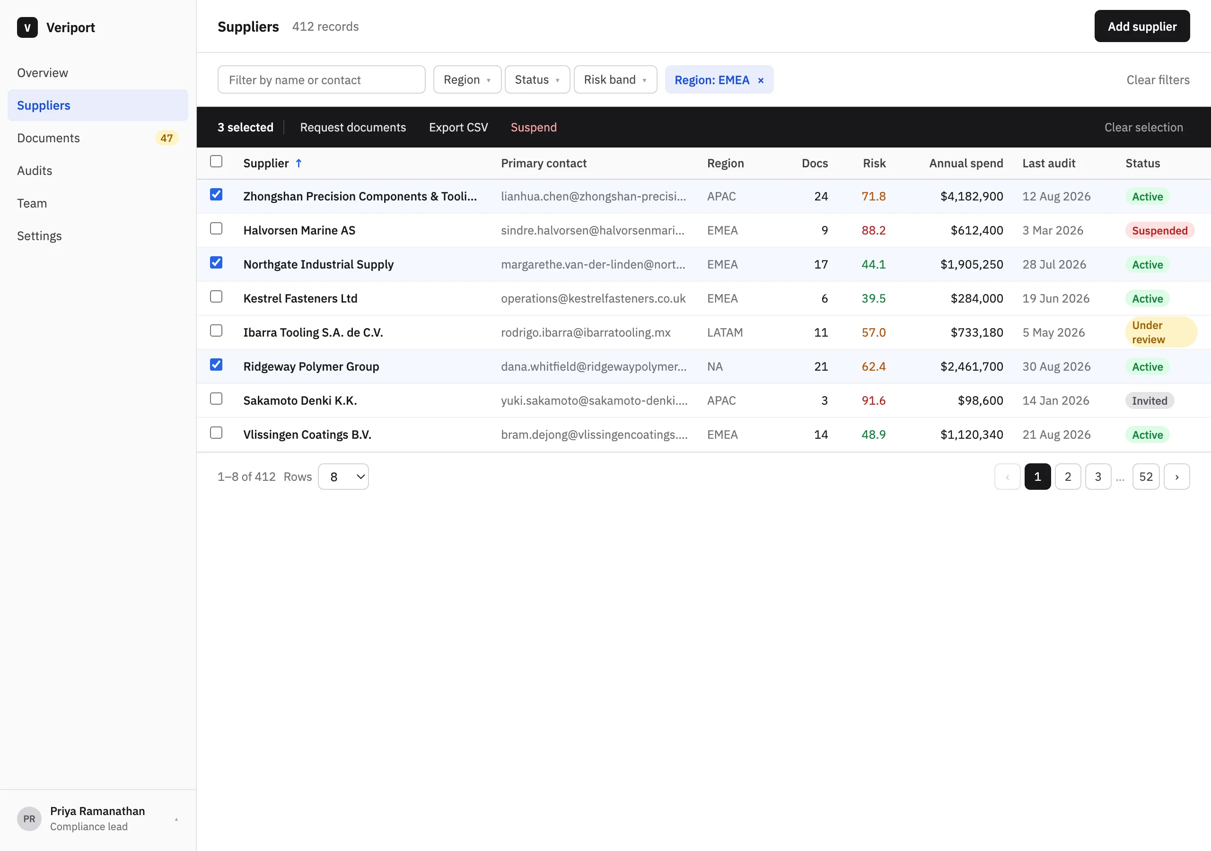The height and width of the screenshot is (851, 1211).
Task: Open Overview in the sidebar
Action: click(x=97, y=73)
